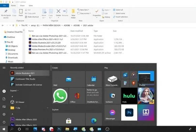This screenshot has width=196, height=132.
Task: Click New folder in Explorer ribbon
Action: coord(73,13)
